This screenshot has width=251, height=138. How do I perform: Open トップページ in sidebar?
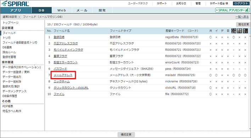click(x=11, y=23)
